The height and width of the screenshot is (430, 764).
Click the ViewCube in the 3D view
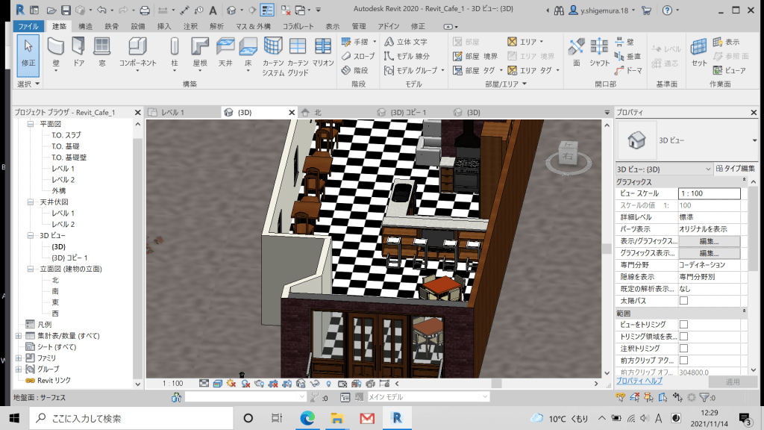569,160
